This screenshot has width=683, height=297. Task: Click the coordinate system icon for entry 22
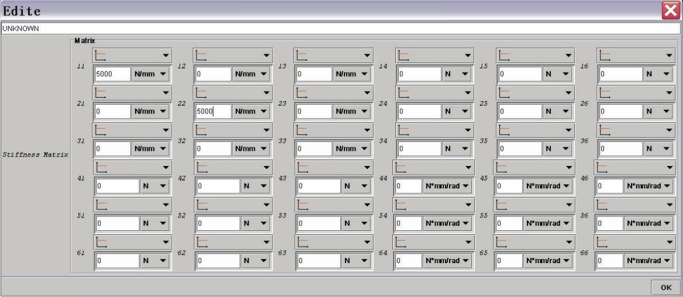[x=202, y=92]
